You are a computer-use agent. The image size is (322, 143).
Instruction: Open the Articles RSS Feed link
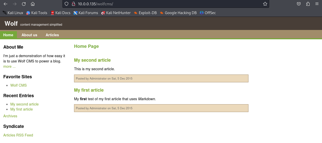click(x=18, y=135)
